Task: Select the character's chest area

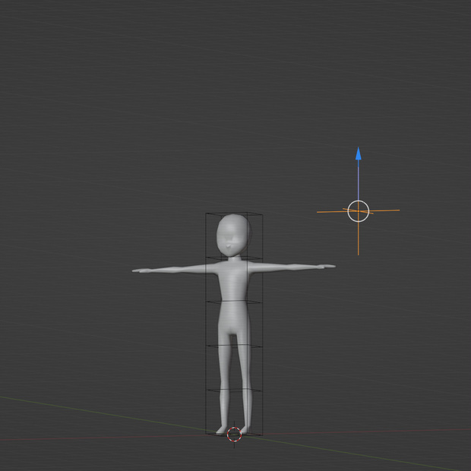Action: [234, 281]
